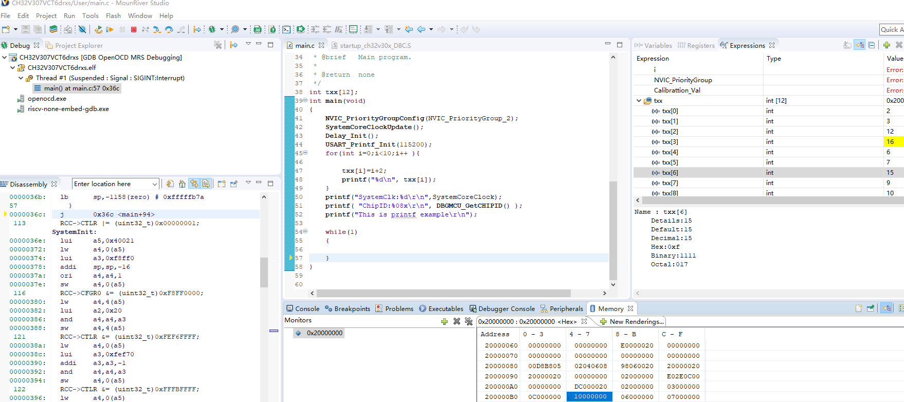
Task: Click the Suspend pause icon
Action: click(122, 29)
